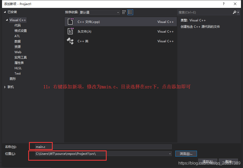Viewport: 243px width, 168px height.
Task: Select the ATL category
Action: 17,36
